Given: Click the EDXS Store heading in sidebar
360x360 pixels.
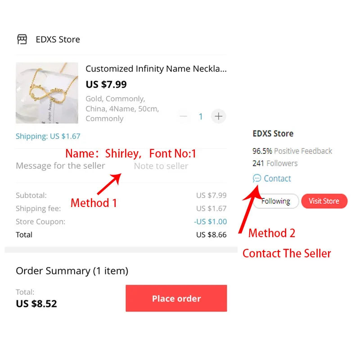Looking at the screenshot, I should [273, 133].
